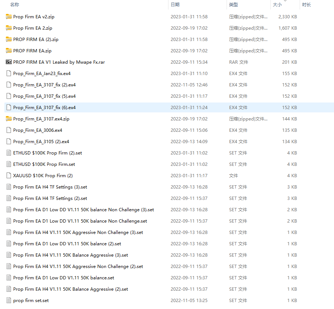Select PROP FIRM EA V1 Leaked by Mwape Fx.rar
The height and width of the screenshot is (309, 334).
(x=59, y=62)
